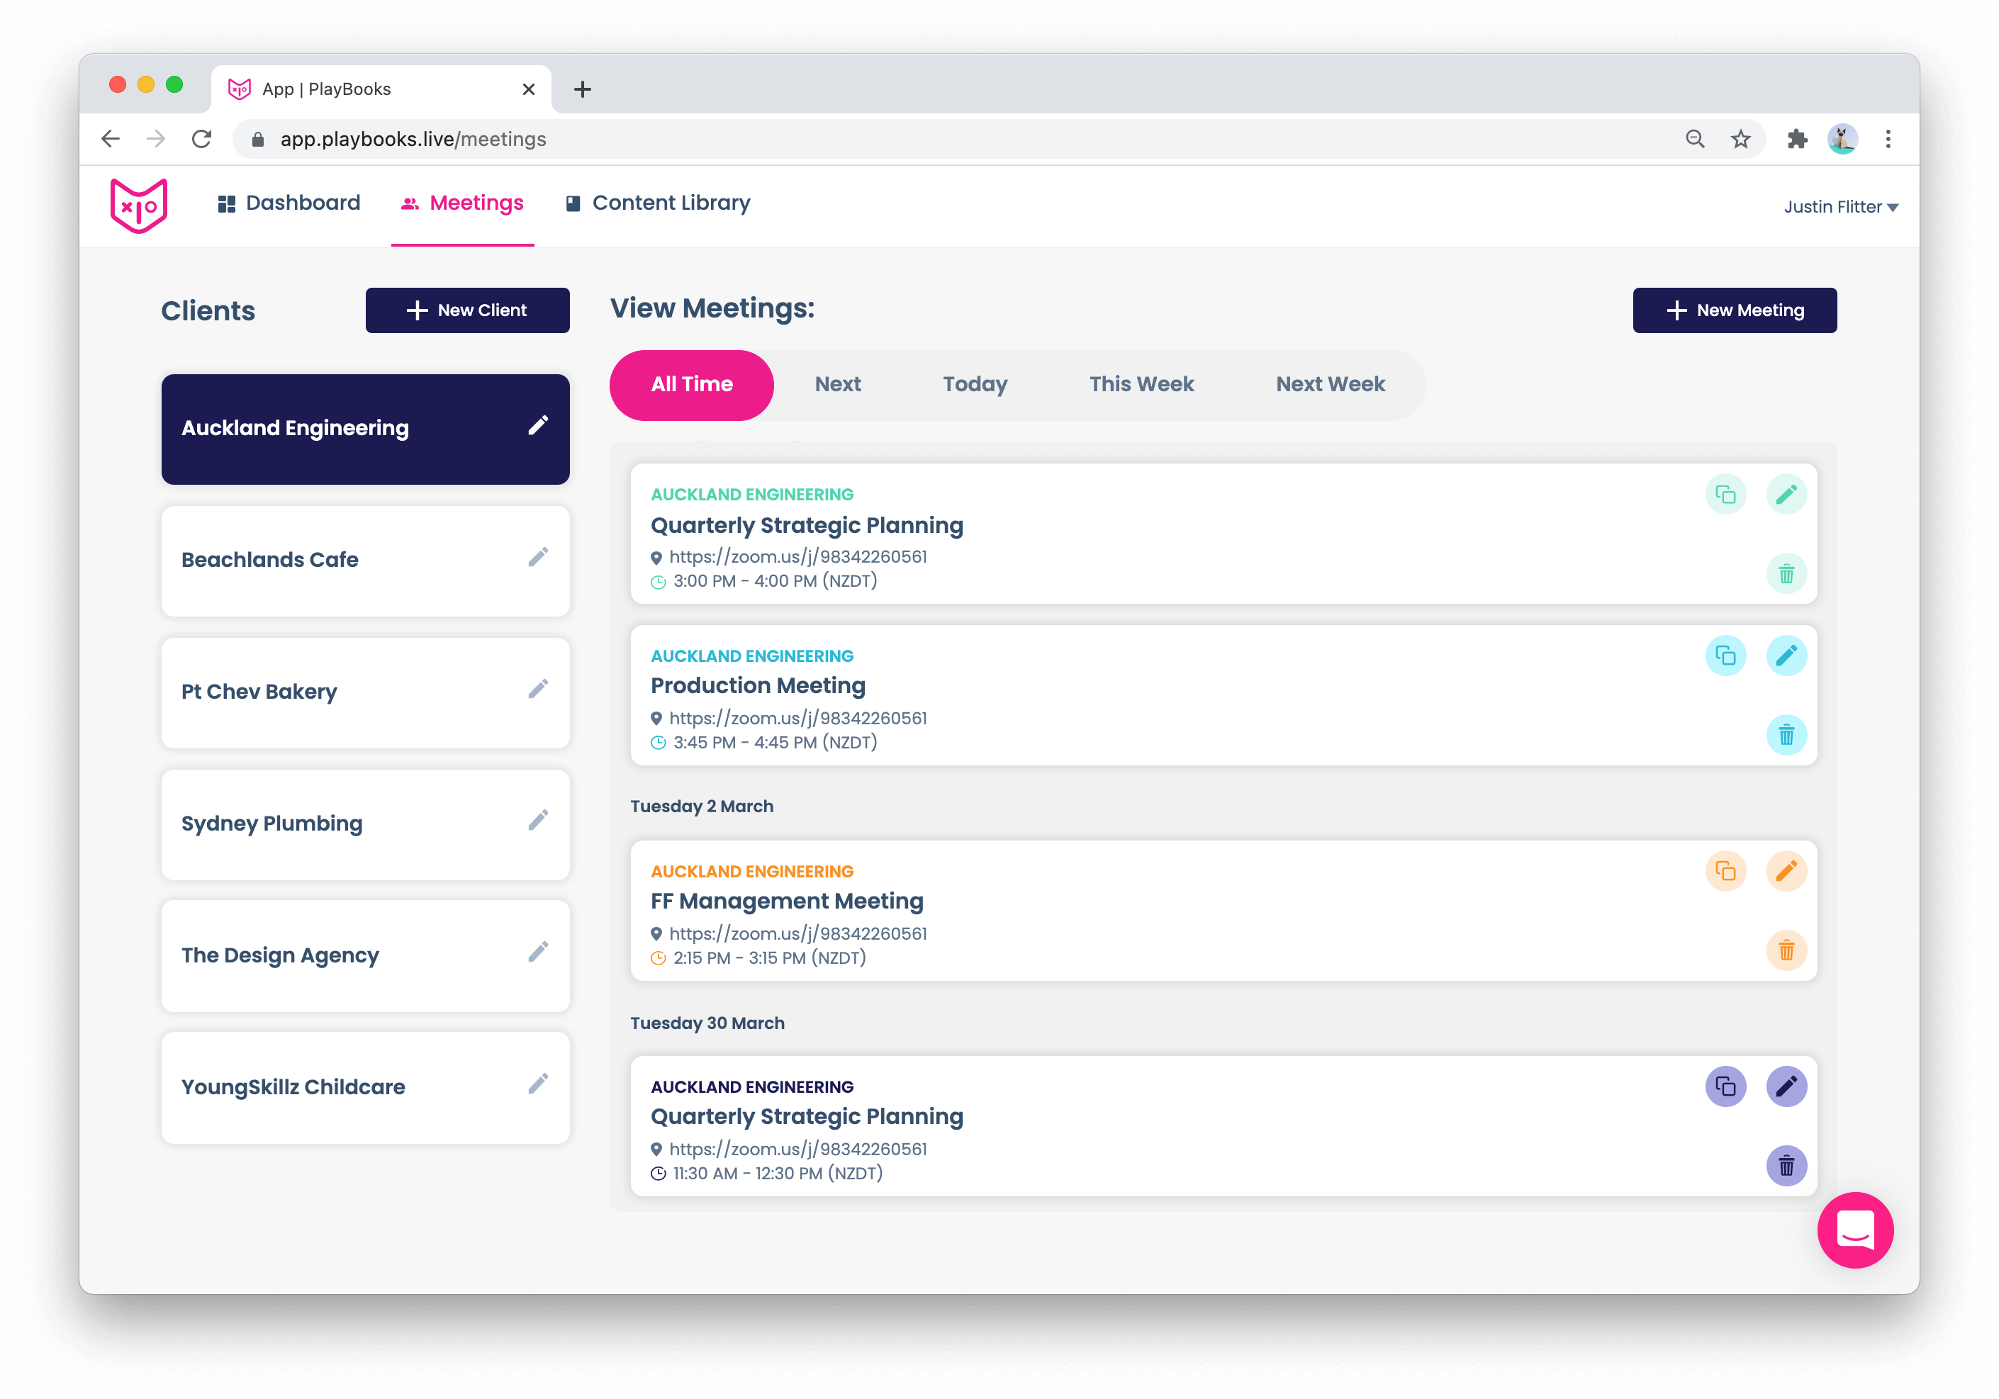Open browser extensions puzzle icon
Image resolution: width=1999 pixels, height=1399 pixels.
[x=1797, y=140]
